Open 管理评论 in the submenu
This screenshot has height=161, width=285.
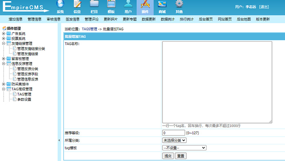[92, 19]
